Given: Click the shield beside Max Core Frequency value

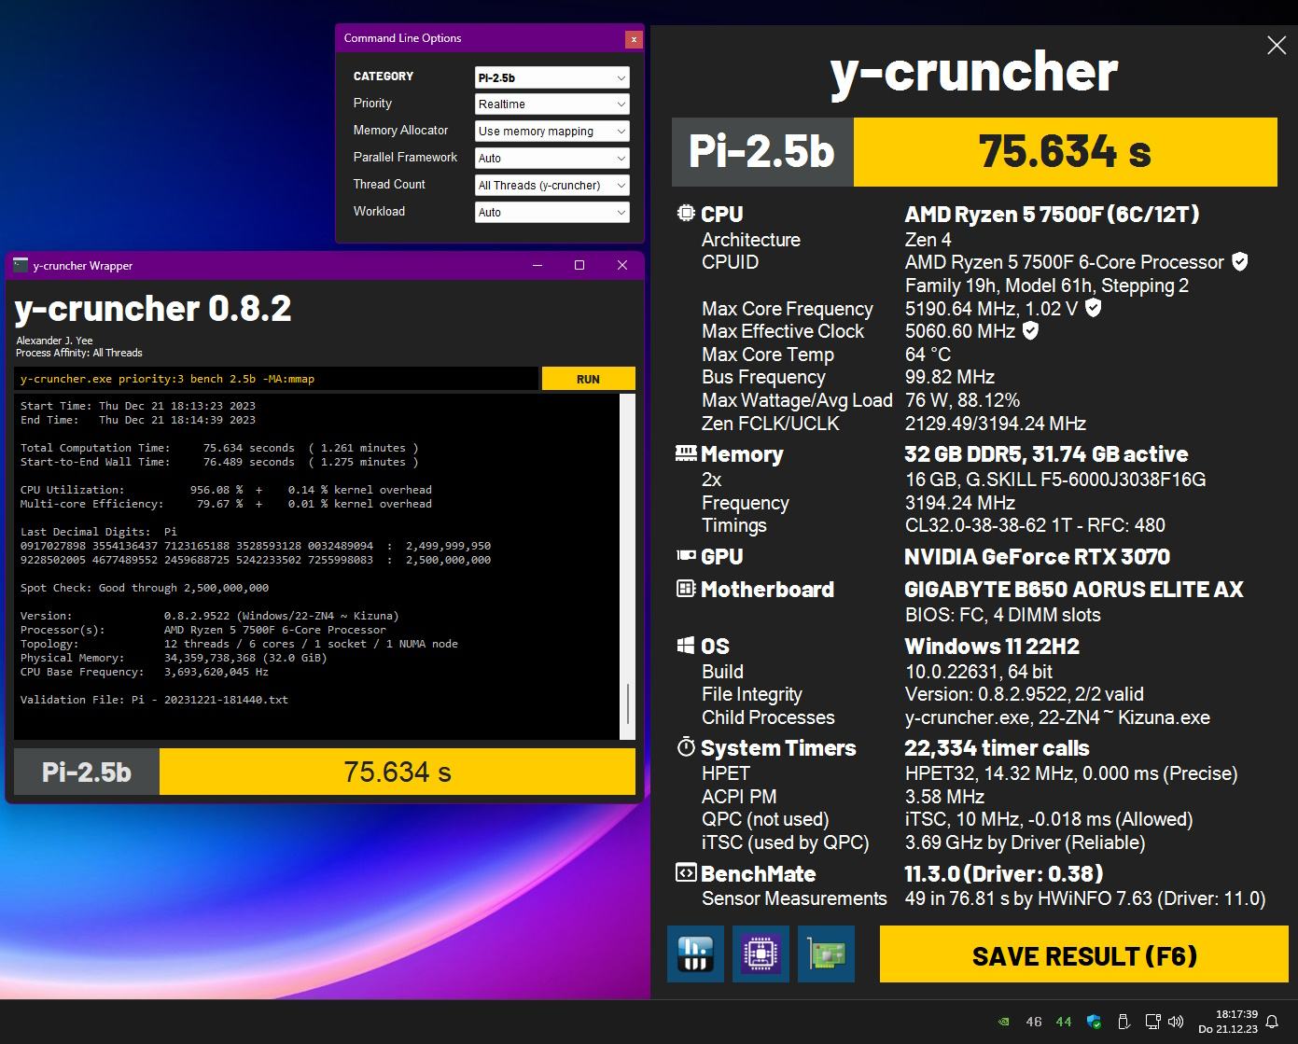Looking at the screenshot, I should [x=1094, y=307].
